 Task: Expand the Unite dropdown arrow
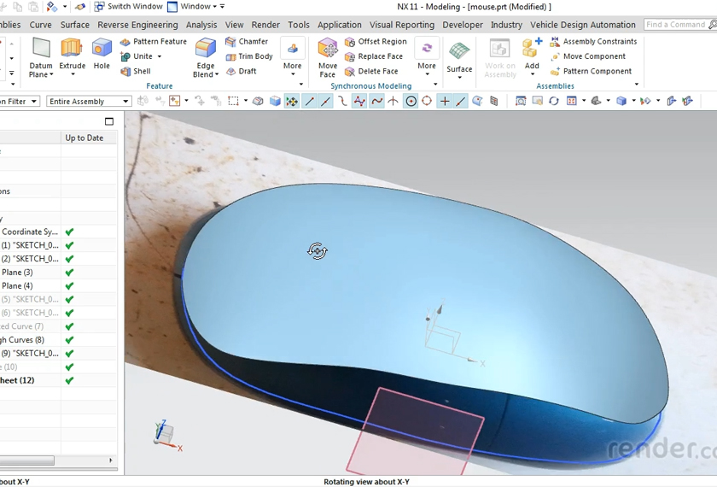pyautogui.click(x=160, y=56)
